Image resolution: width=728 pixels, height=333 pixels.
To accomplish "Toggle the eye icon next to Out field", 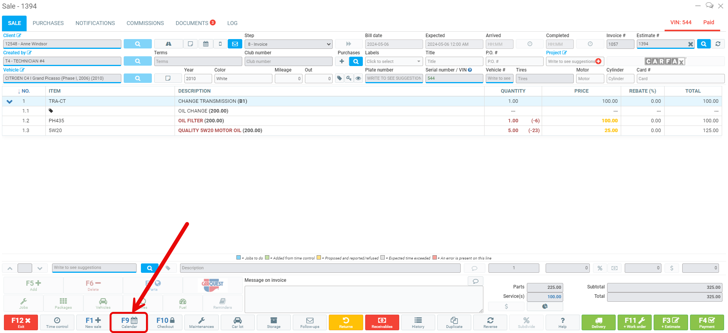I will point(358,79).
